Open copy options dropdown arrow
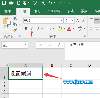Viewport: 100px width, 98px height. [x=19, y=24]
